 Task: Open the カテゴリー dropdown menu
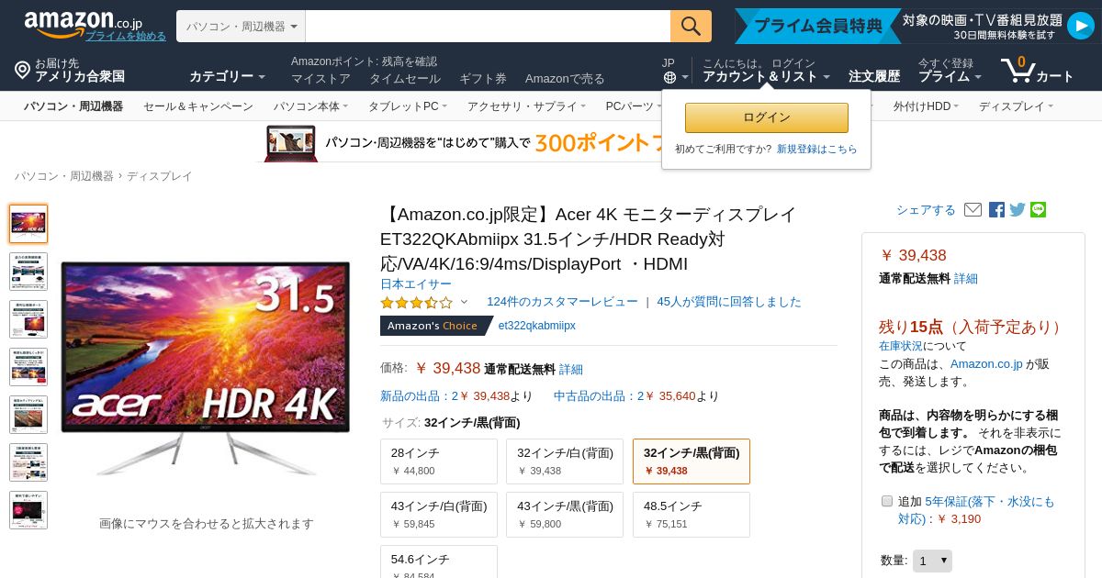[227, 77]
